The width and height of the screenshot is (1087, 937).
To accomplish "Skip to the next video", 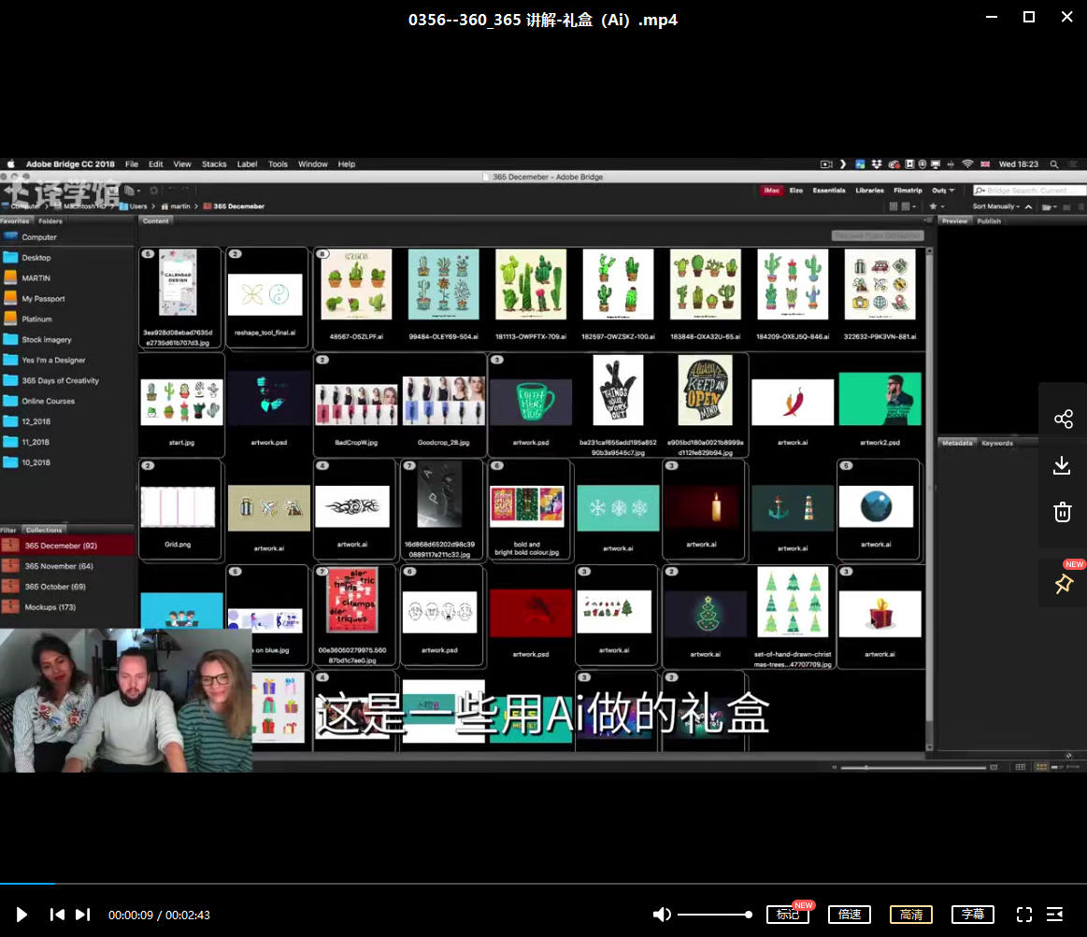I will [x=82, y=915].
